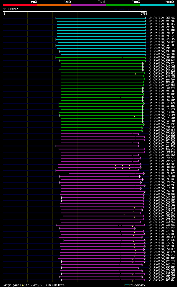Select the UniRef100_B4B0A9 label
The image size is (177, 287).
click(x=162, y=67)
